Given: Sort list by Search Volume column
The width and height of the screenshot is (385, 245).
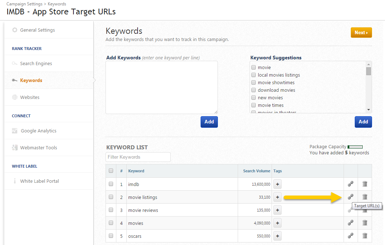Looking at the screenshot, I should (256, 171).
